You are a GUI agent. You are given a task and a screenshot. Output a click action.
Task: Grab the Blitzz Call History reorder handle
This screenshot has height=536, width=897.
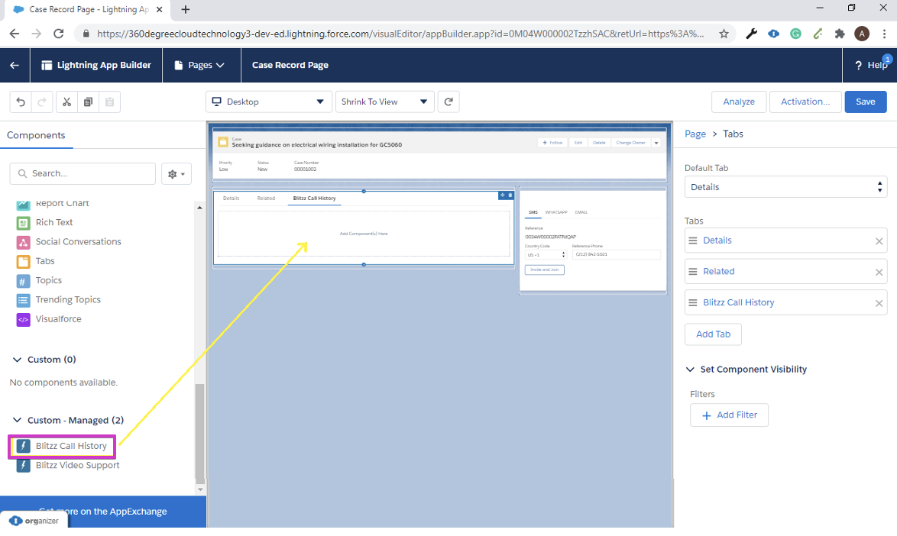[x=693, y=303]
